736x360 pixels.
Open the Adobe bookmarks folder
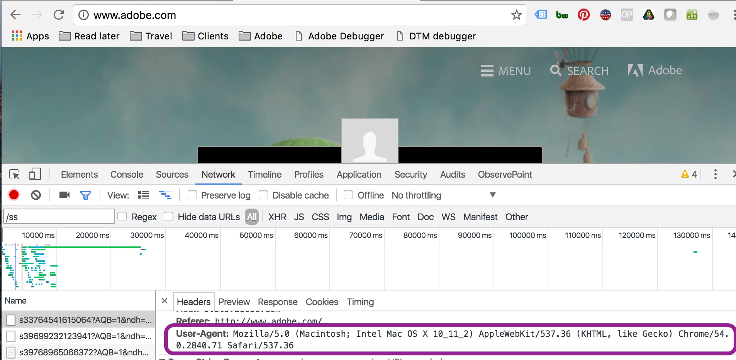261,36
